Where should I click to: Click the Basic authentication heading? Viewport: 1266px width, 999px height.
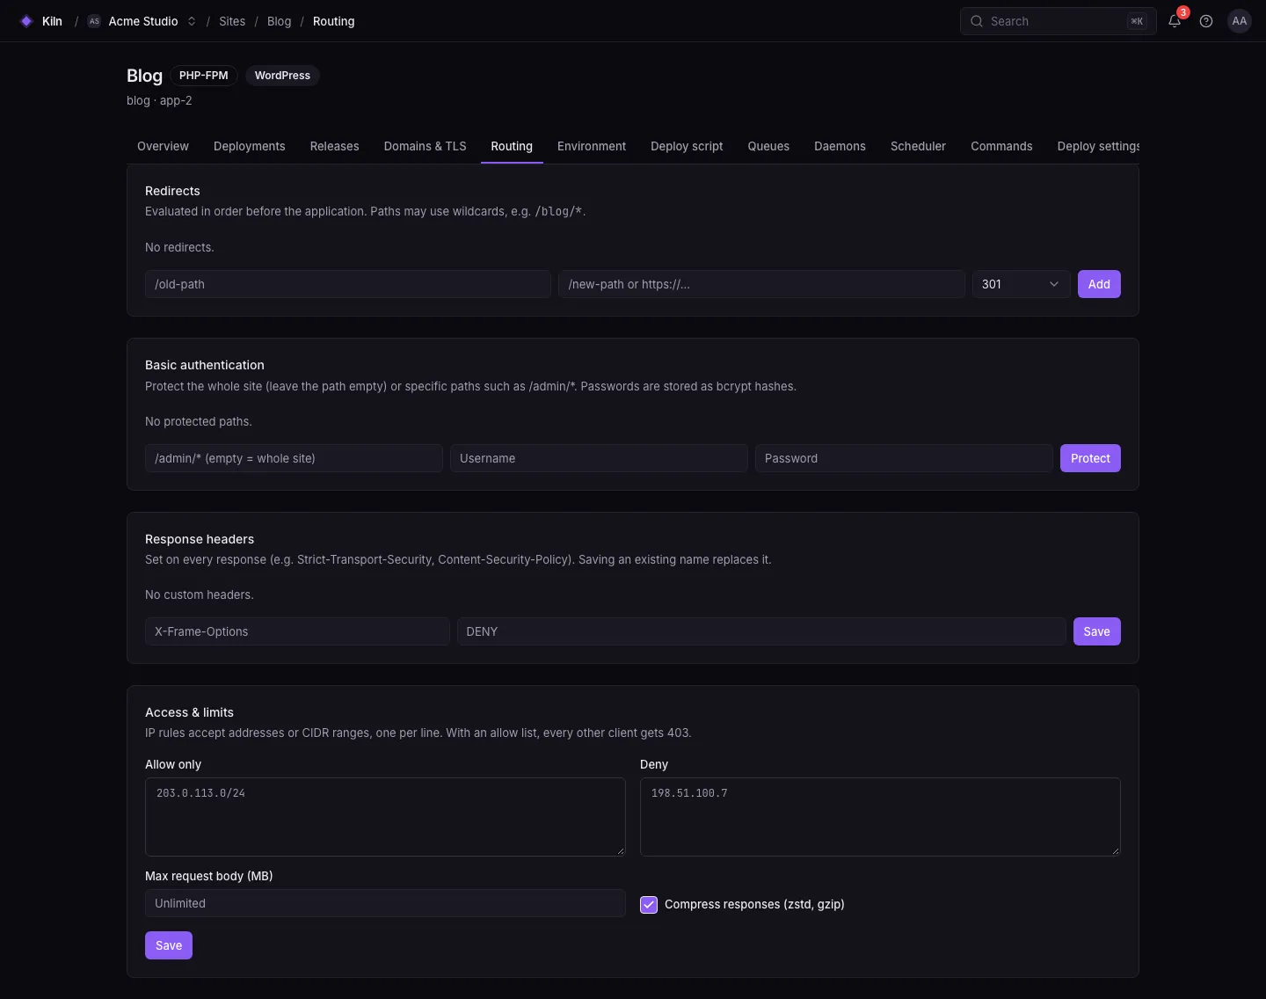click(x=205, y=365)
